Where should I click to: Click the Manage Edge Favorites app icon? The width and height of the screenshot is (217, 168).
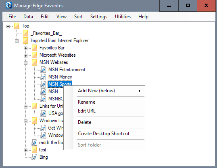point(9,6)
